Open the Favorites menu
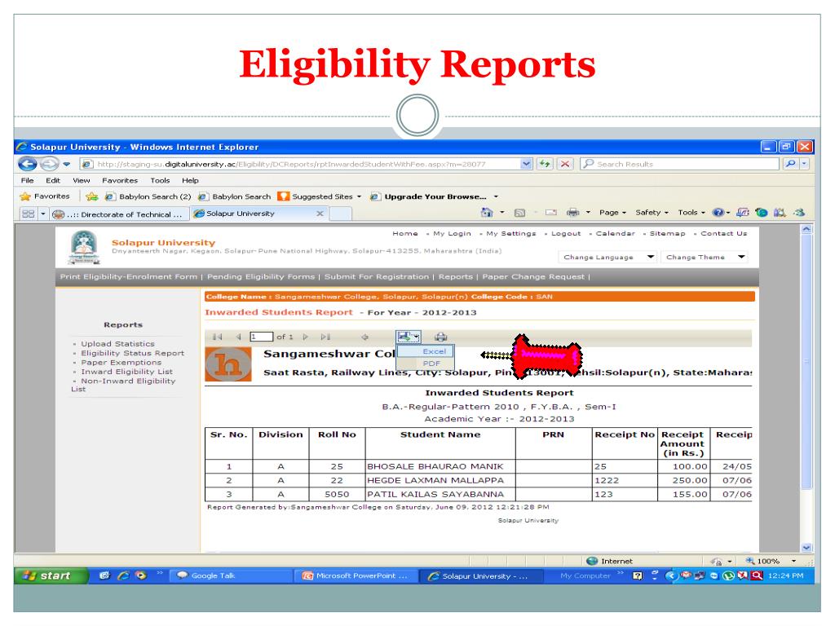The height and width of the screenshot is (626, 835). 120,180
